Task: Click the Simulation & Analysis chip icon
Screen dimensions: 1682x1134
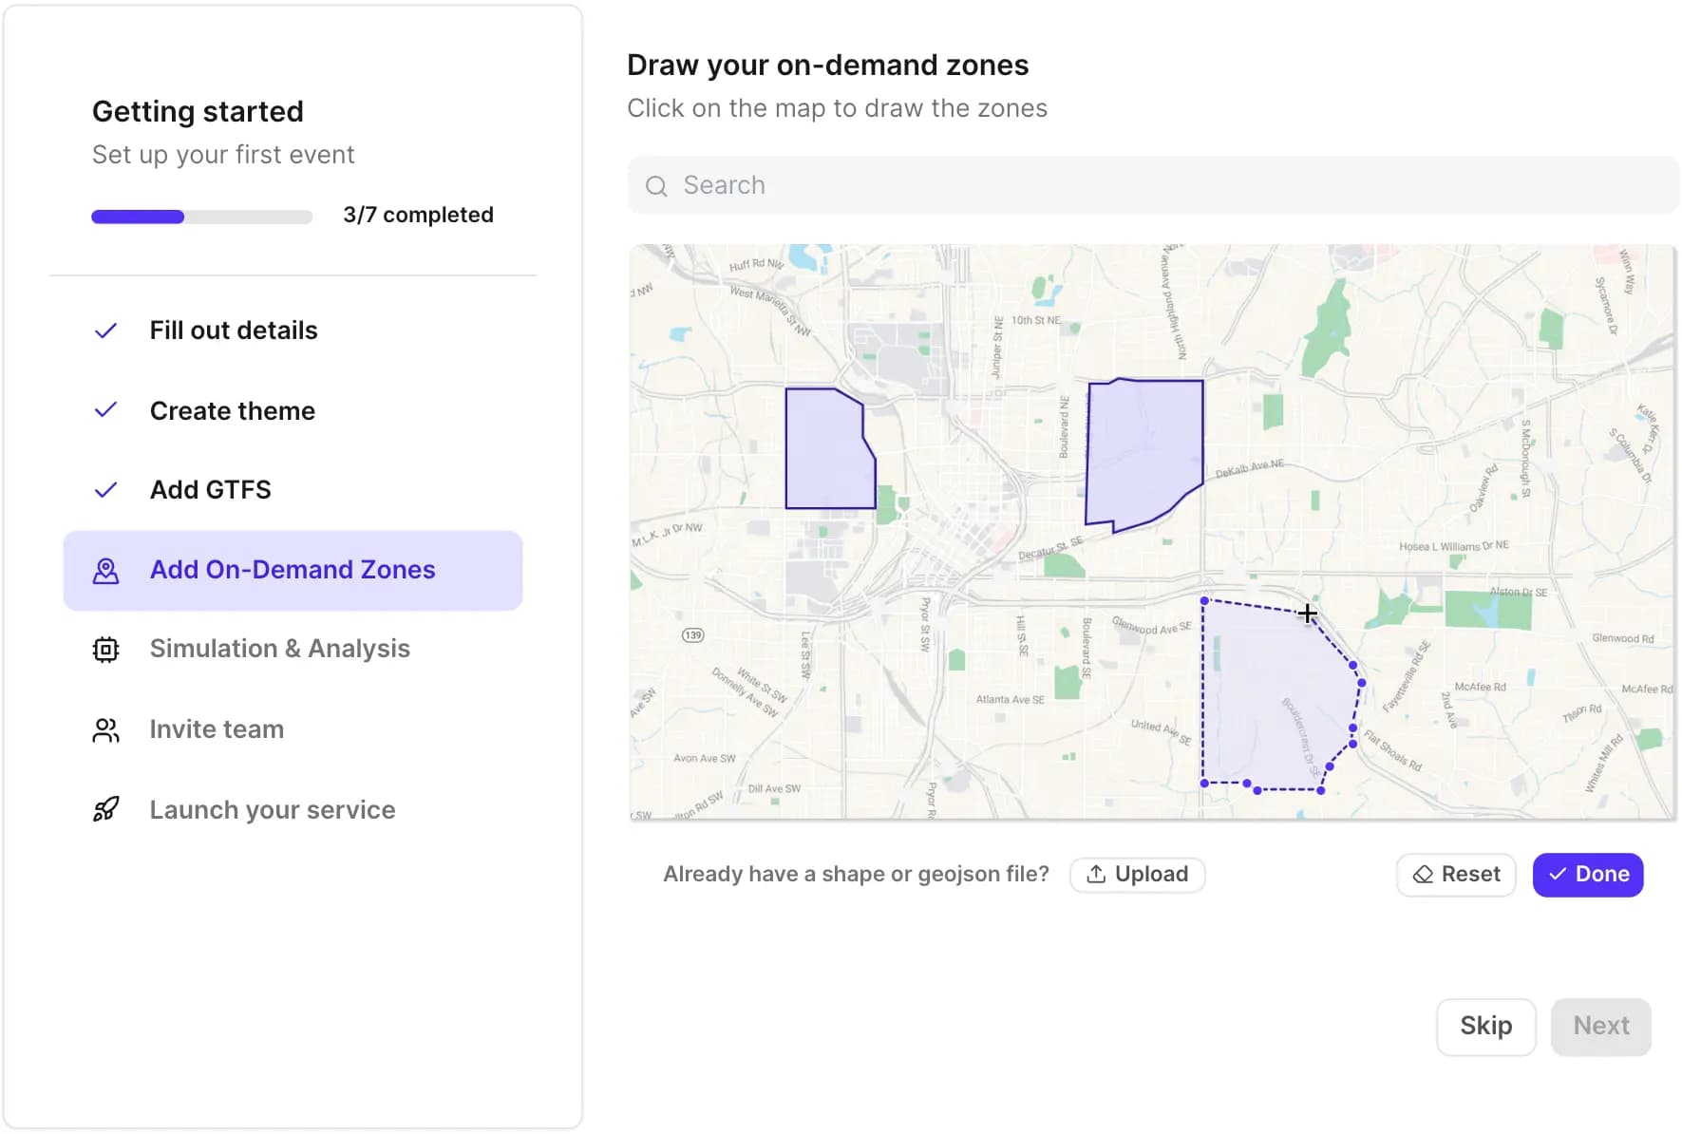Action: pyautogui.click(x=105, y=650)
